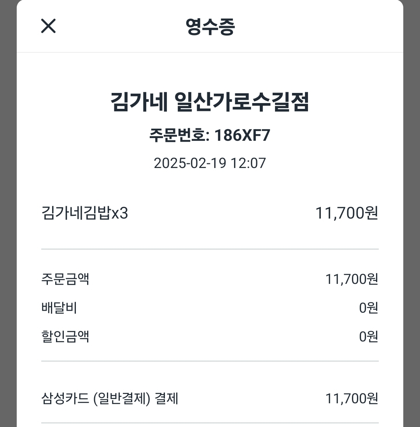420x427 pixels.
Task: Select the store name 김가네 일산가로수길점
Action: 210,103
